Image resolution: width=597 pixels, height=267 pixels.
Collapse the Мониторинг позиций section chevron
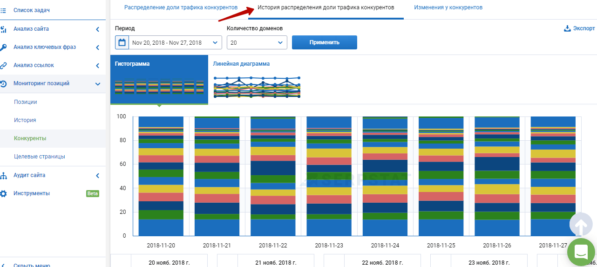click(x=97, y=84)
